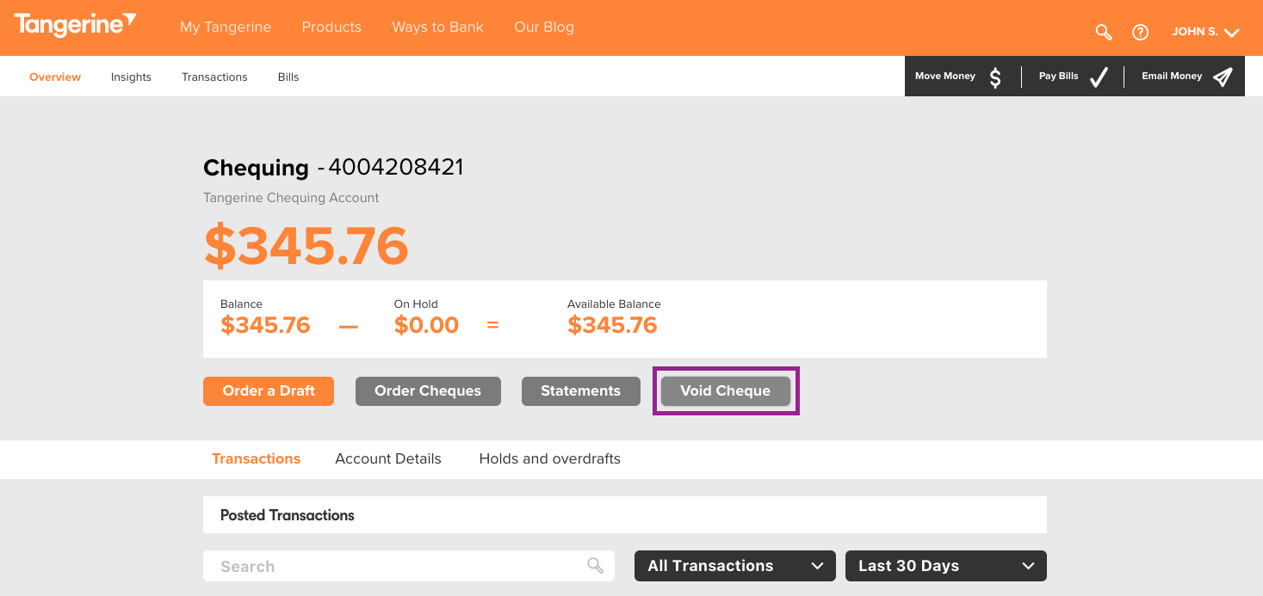This screenshot has height=596, width=1263.
Task: Click the Available Balance amount $345.76
Action: click(x=612, y=325)
